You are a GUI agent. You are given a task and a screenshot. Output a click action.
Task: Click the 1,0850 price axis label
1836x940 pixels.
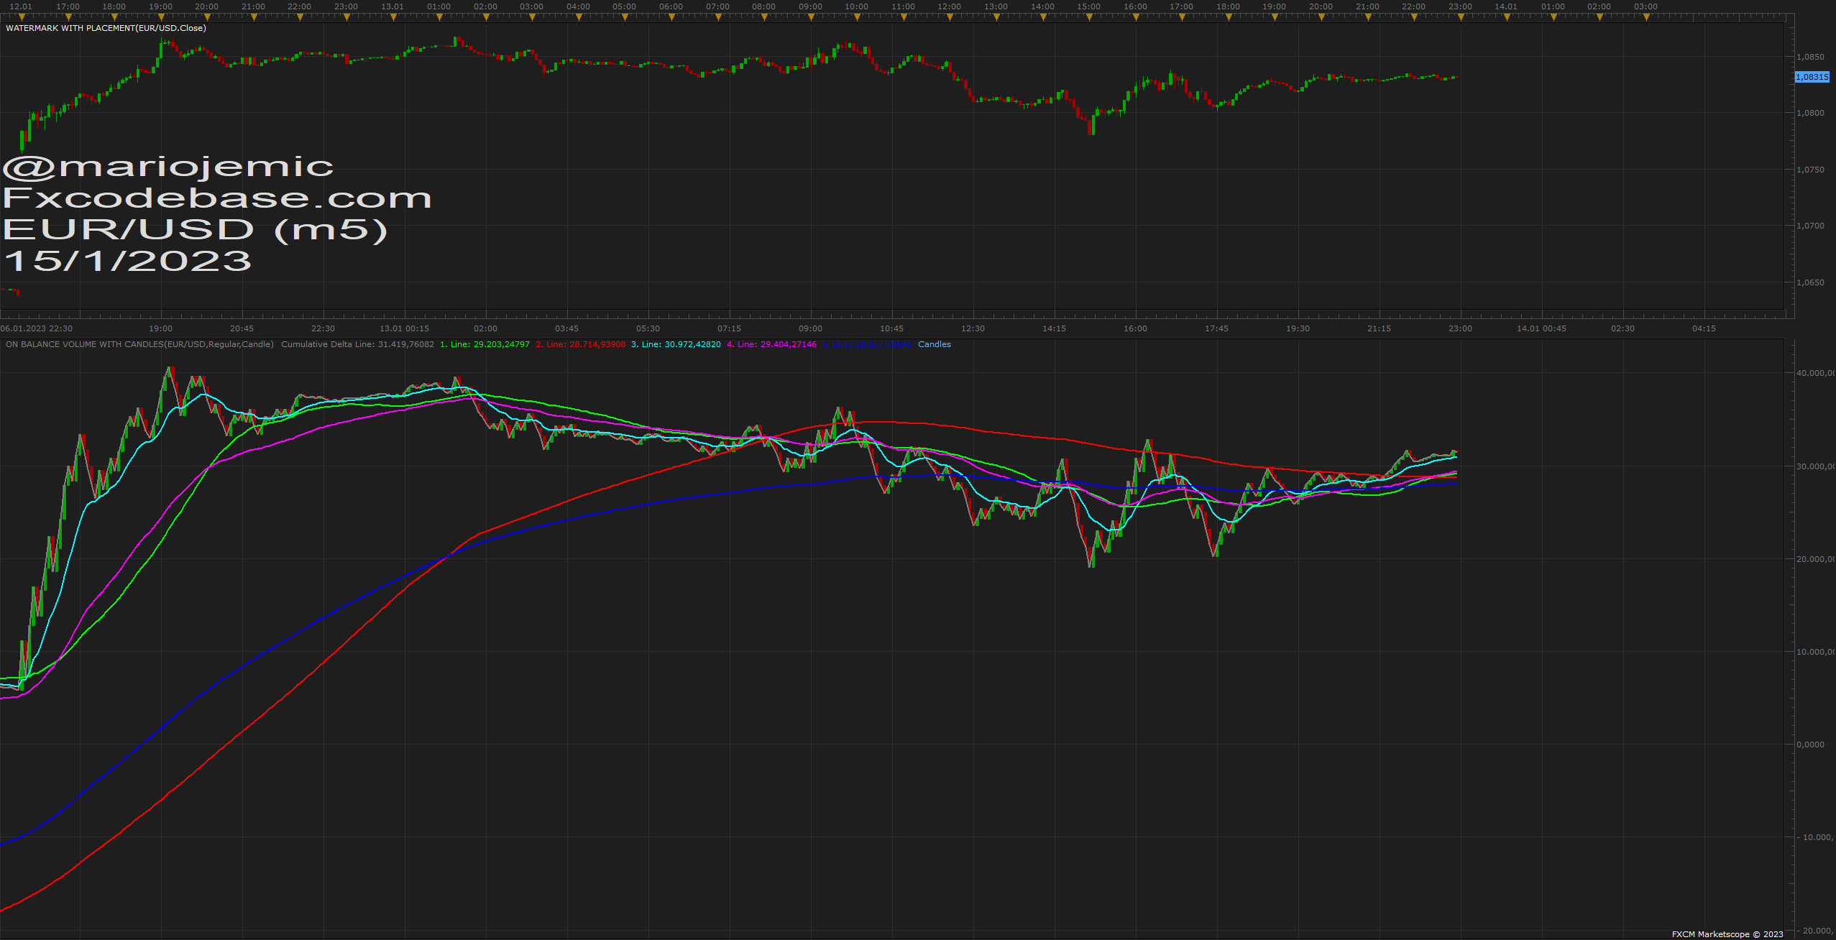coord(1810,57)
